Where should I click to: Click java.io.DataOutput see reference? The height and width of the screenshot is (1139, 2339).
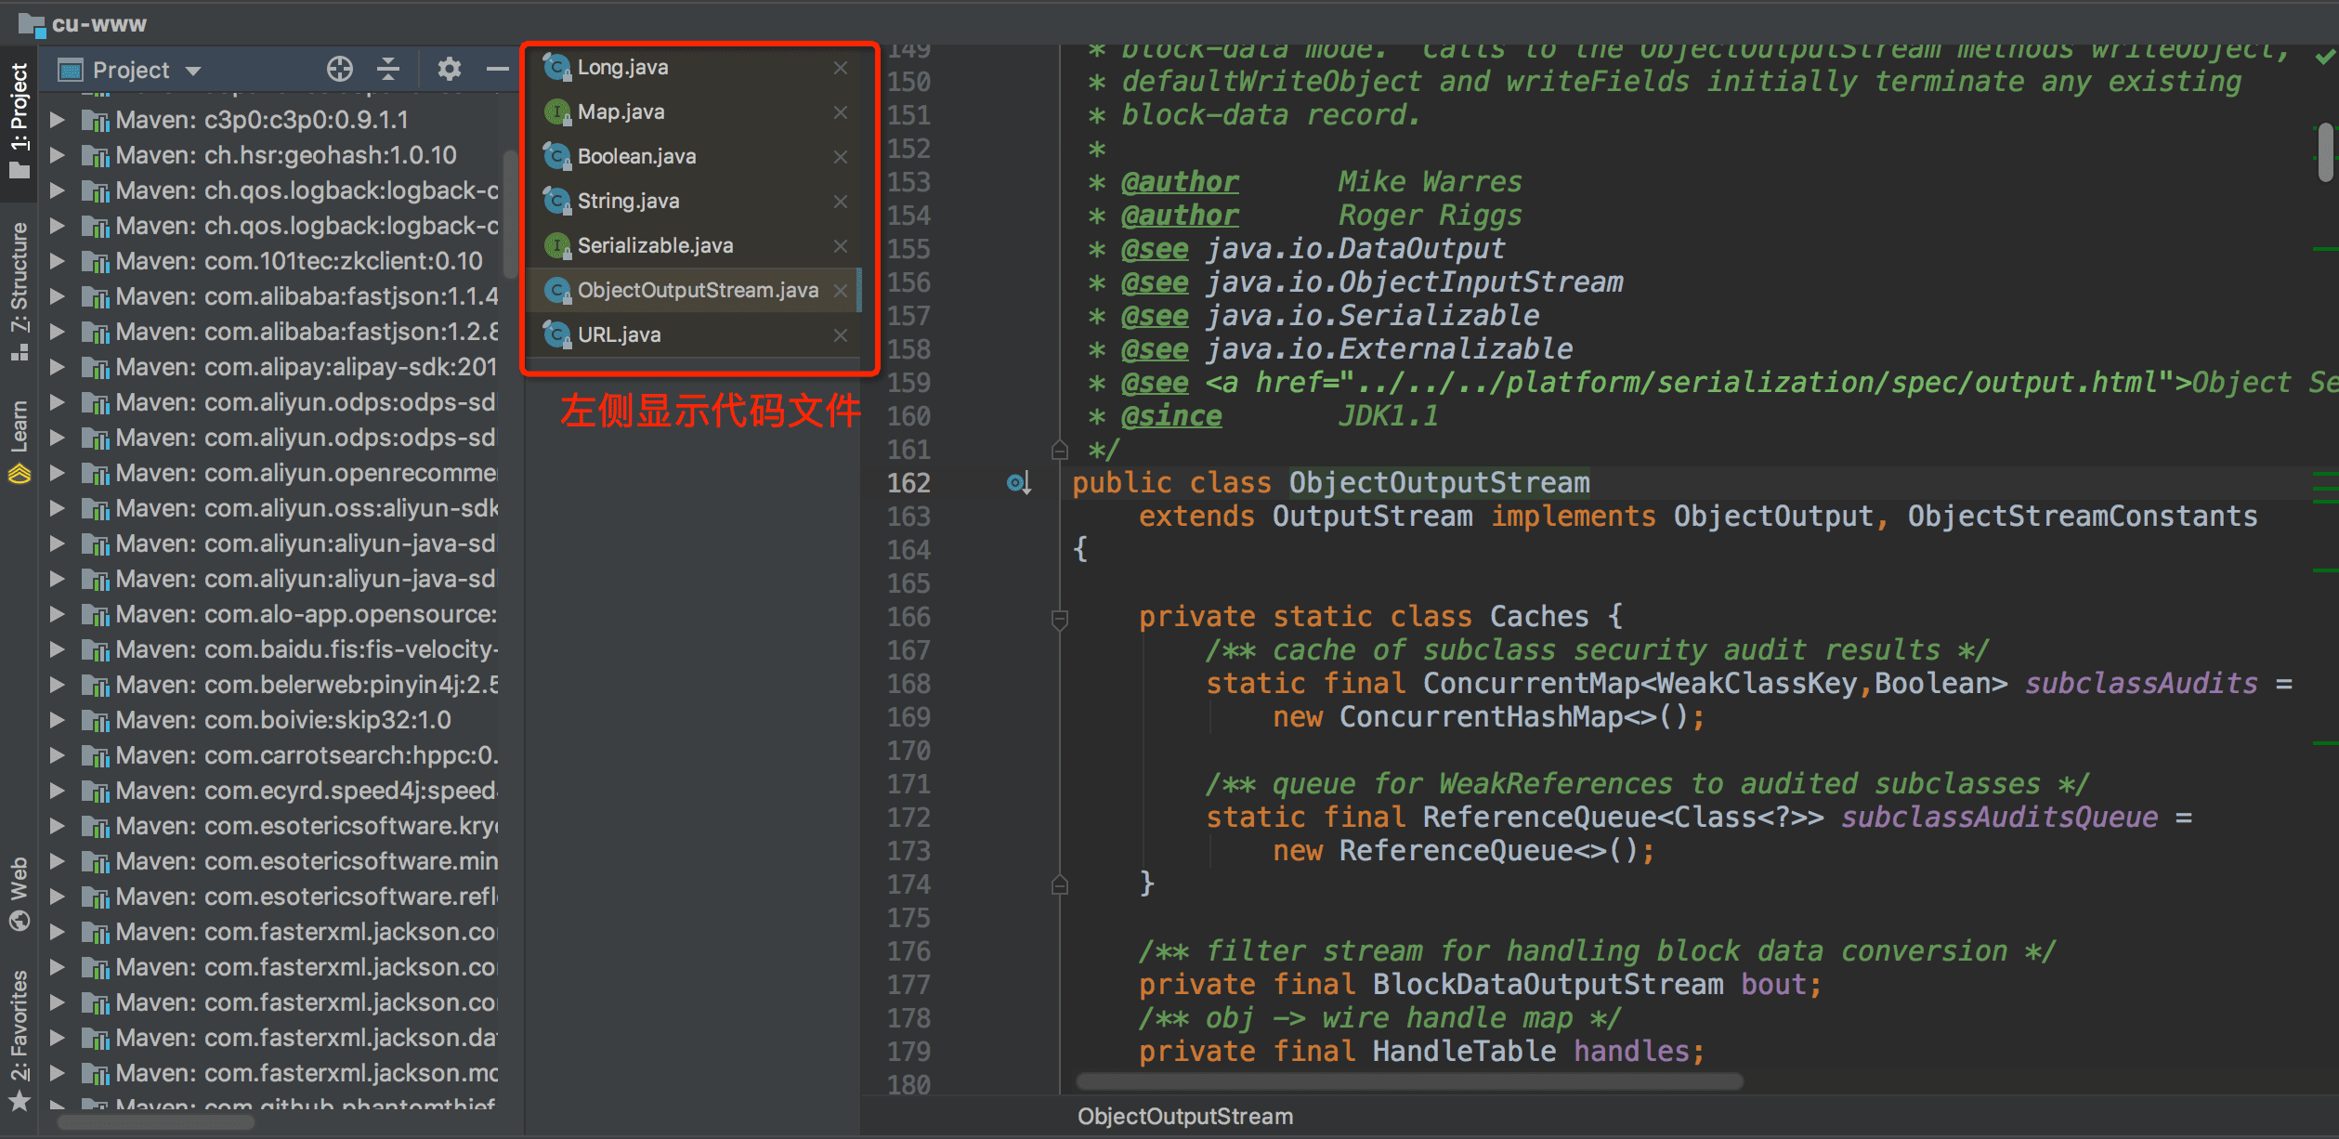pyautogui.click(x=1355, y=249)
